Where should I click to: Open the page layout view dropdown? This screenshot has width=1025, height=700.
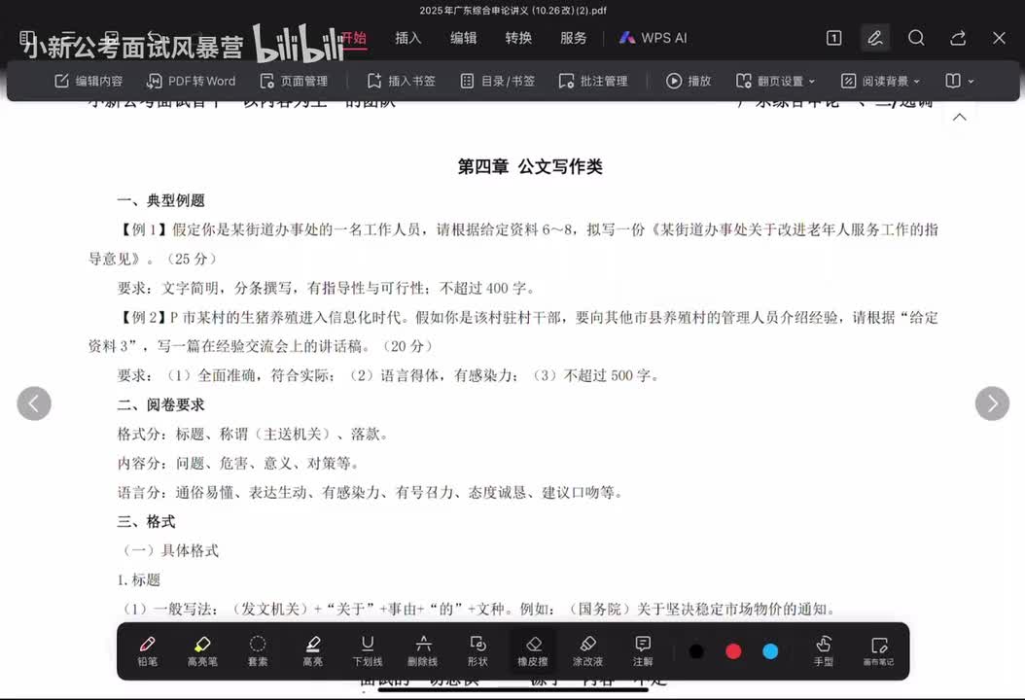(959, 81)
